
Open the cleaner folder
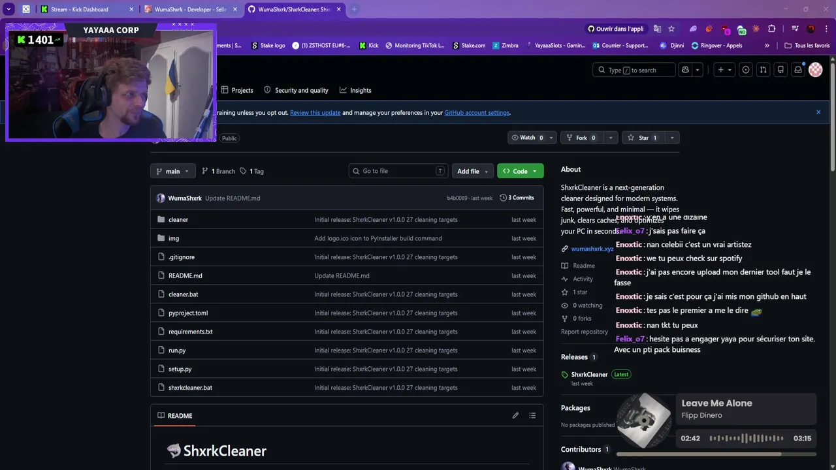click(x=178, y=220)
